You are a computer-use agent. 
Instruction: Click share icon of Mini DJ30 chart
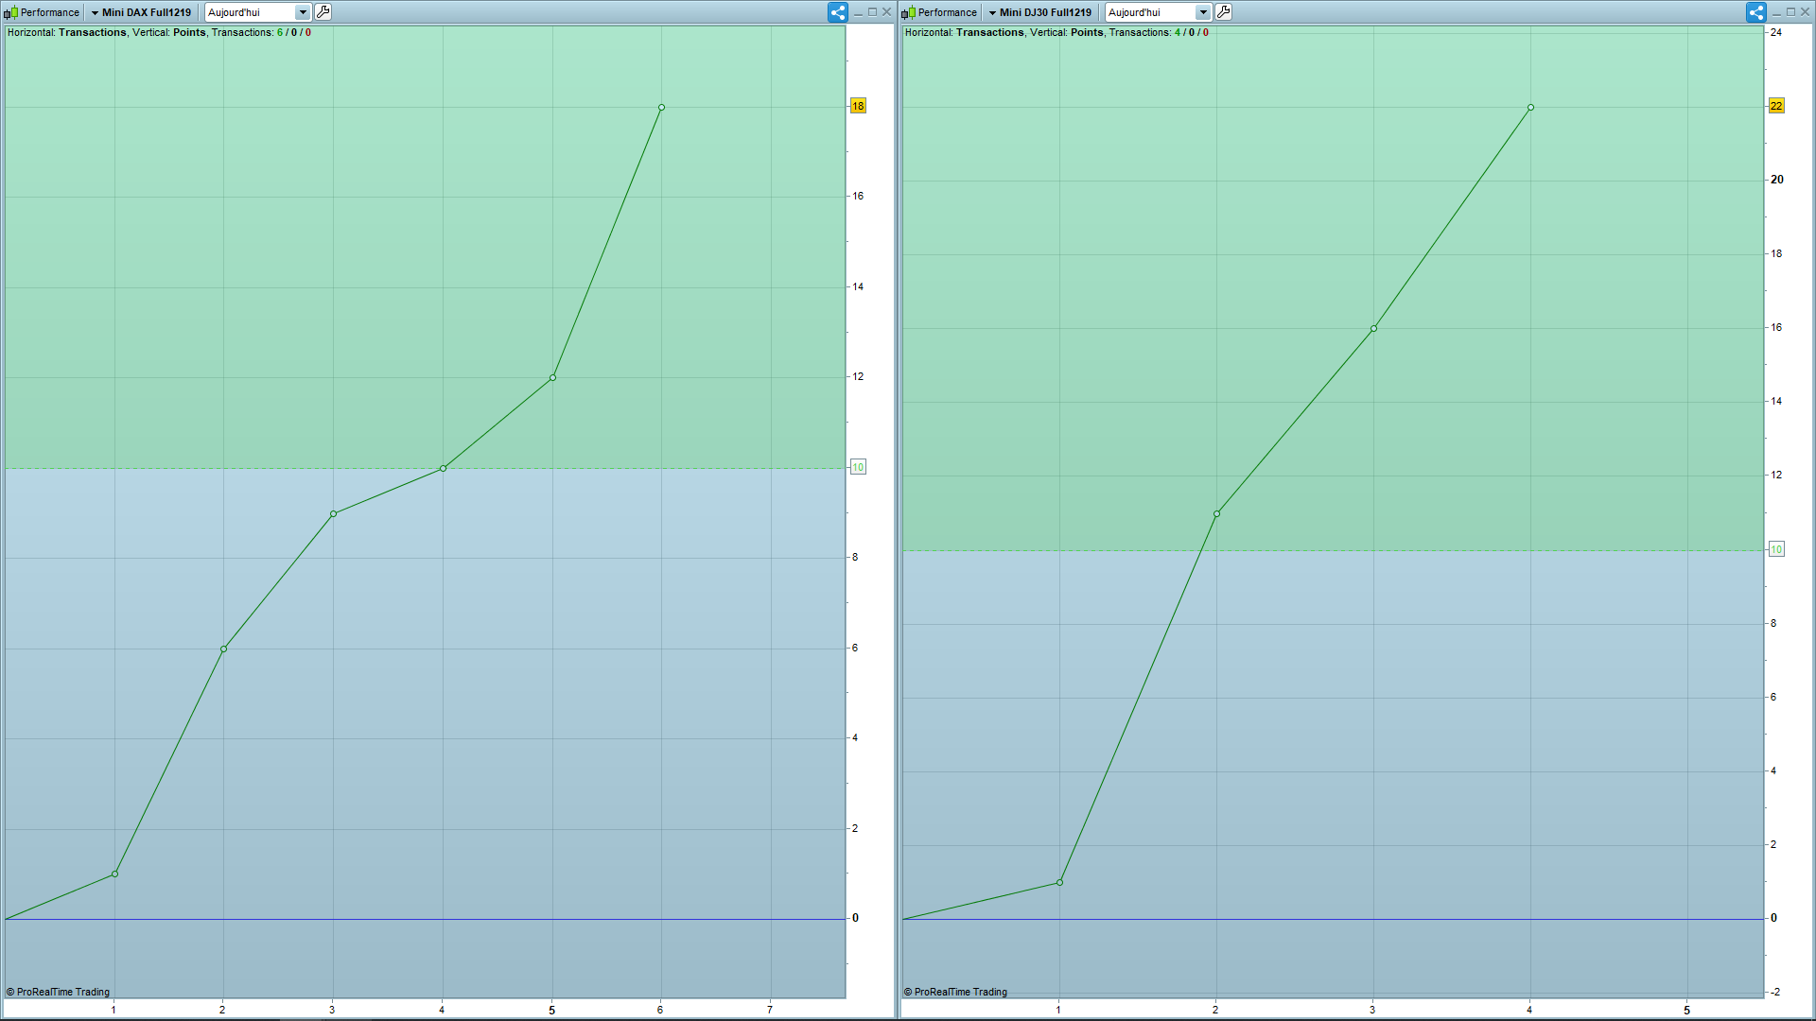coord(1755,12)
